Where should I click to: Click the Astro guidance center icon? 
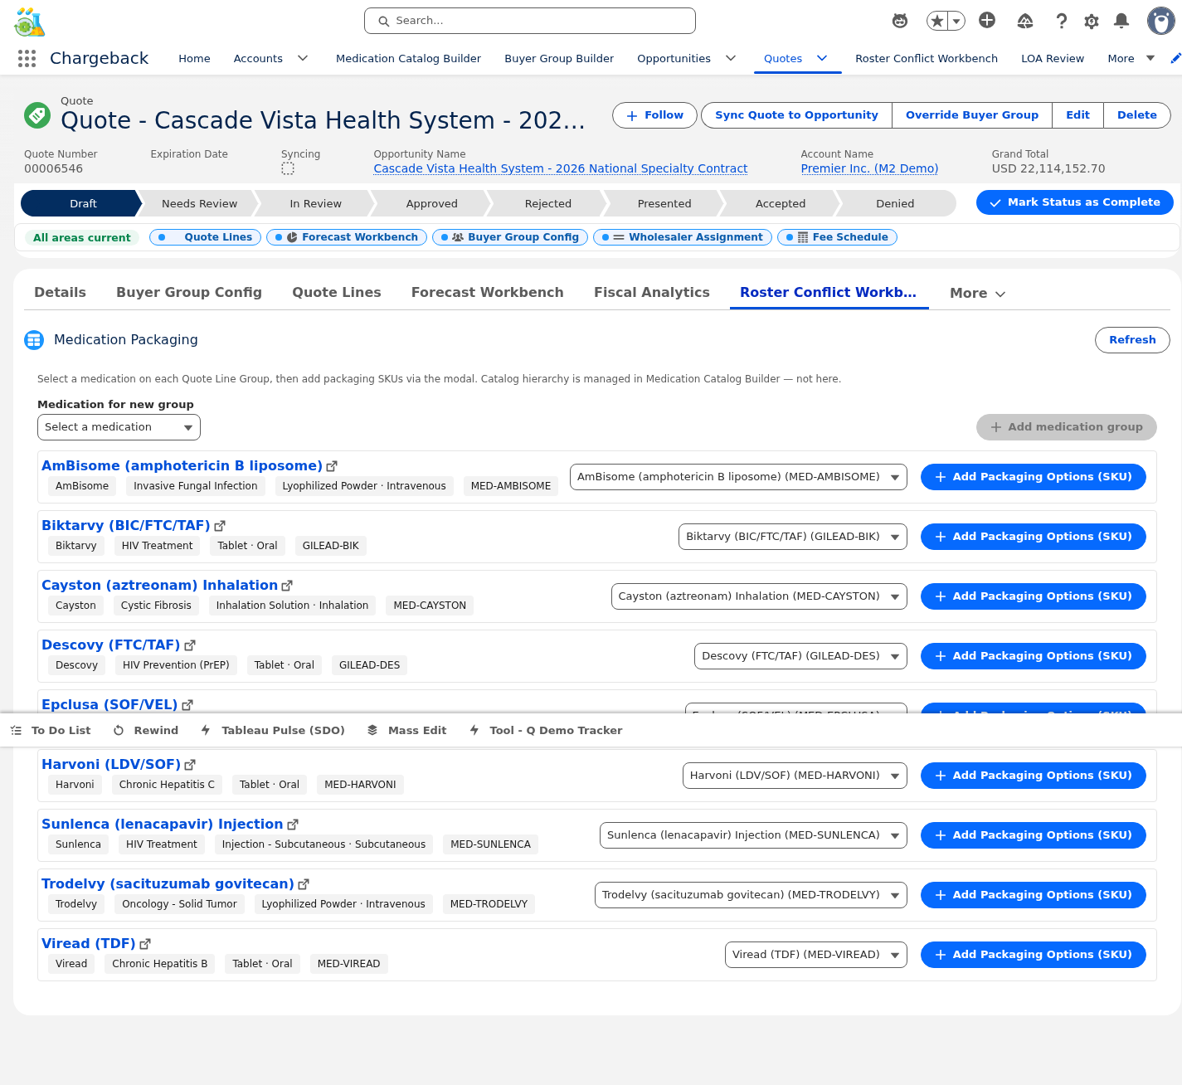[x=900, y=21]
